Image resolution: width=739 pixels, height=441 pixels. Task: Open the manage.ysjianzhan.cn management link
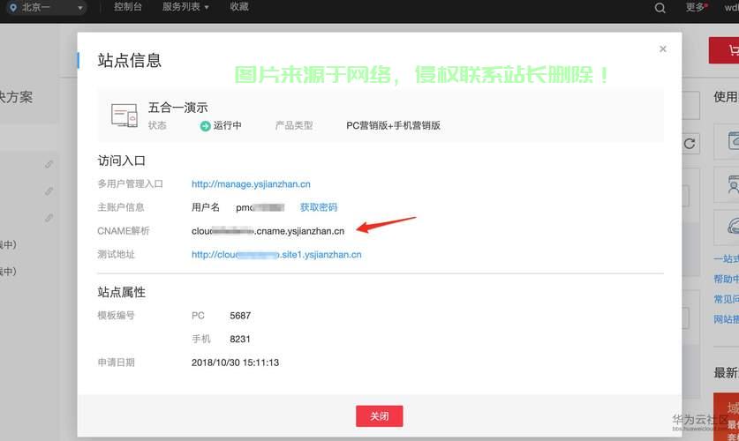251,184
